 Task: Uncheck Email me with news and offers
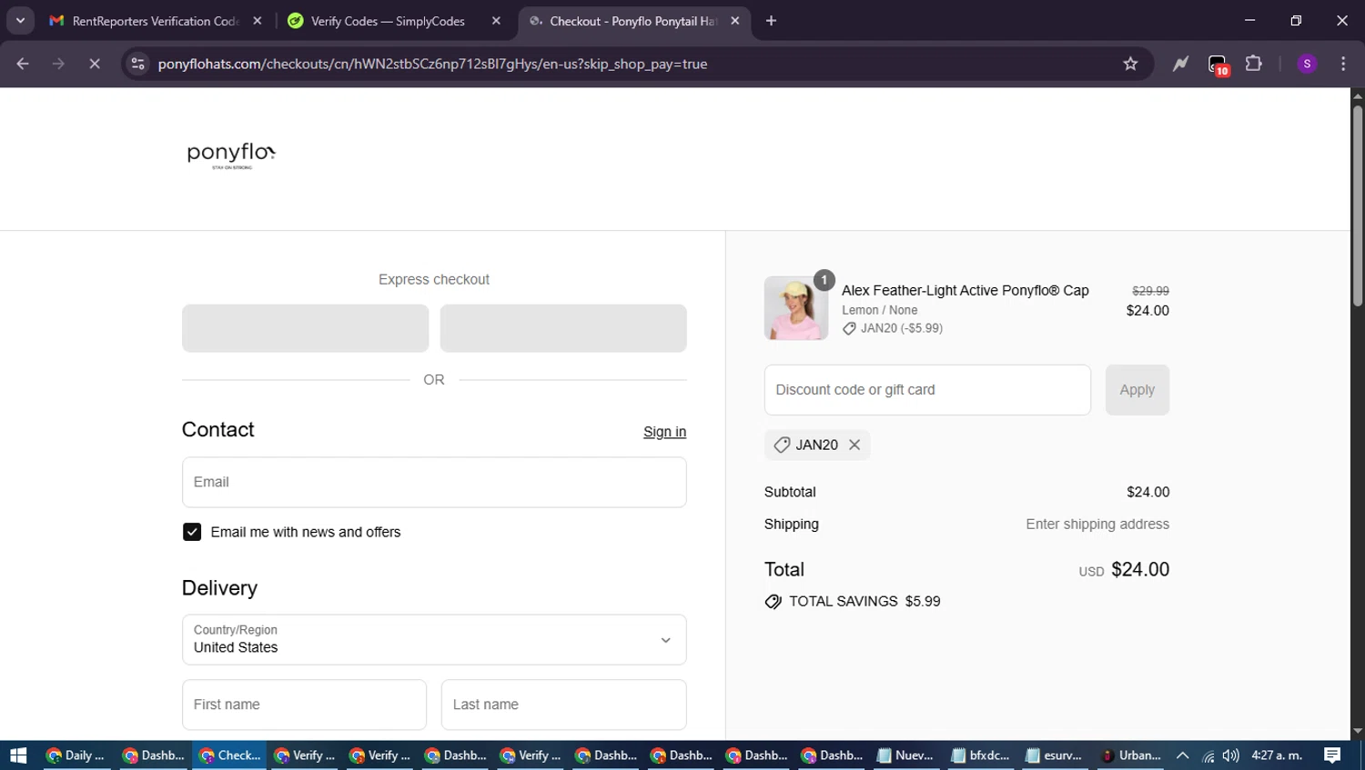coord(192,532)
